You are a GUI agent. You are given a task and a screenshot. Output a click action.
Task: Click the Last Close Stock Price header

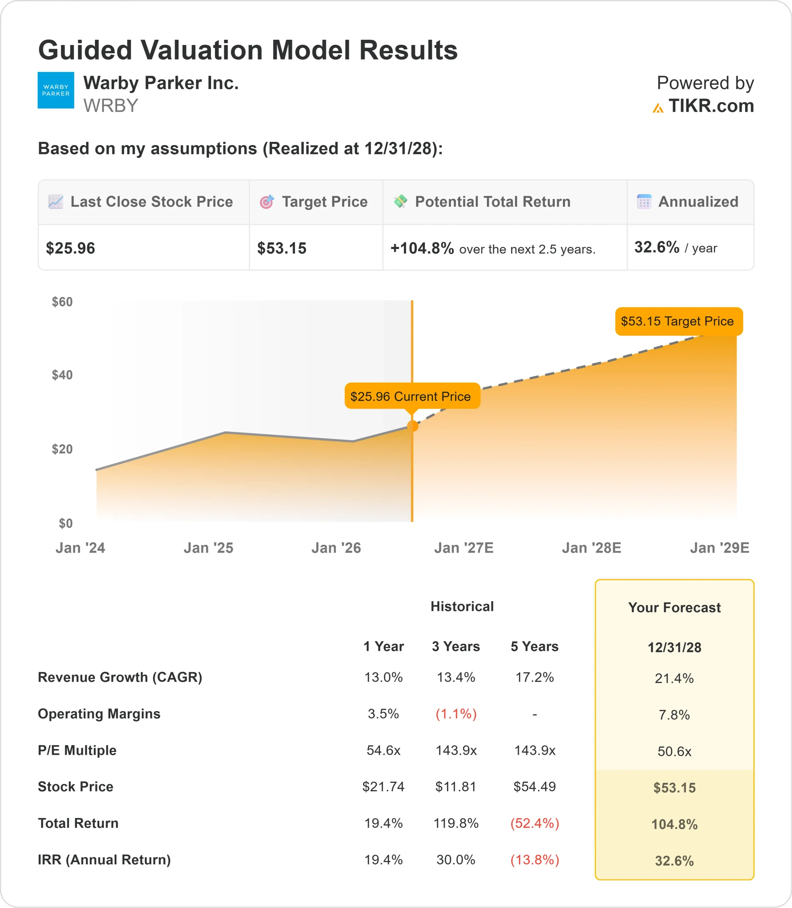pos(151,201)
